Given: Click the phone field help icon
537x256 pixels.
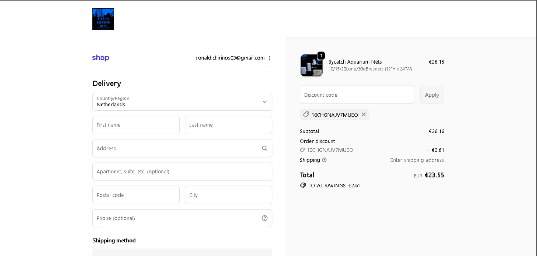Looking at the screenshot, I should pyautogui.click(x=265, y=218).
